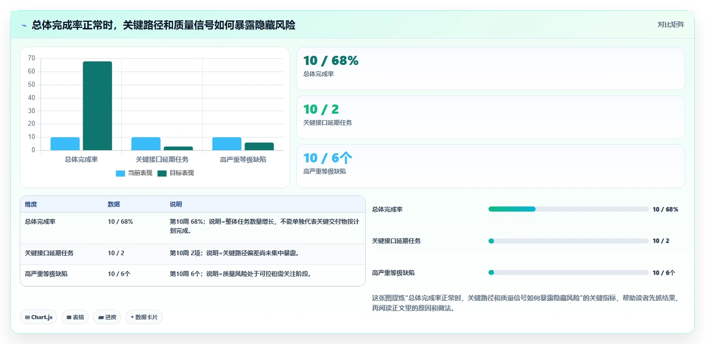
Task: Click the 说明 column header
Action: coord(175,204)
